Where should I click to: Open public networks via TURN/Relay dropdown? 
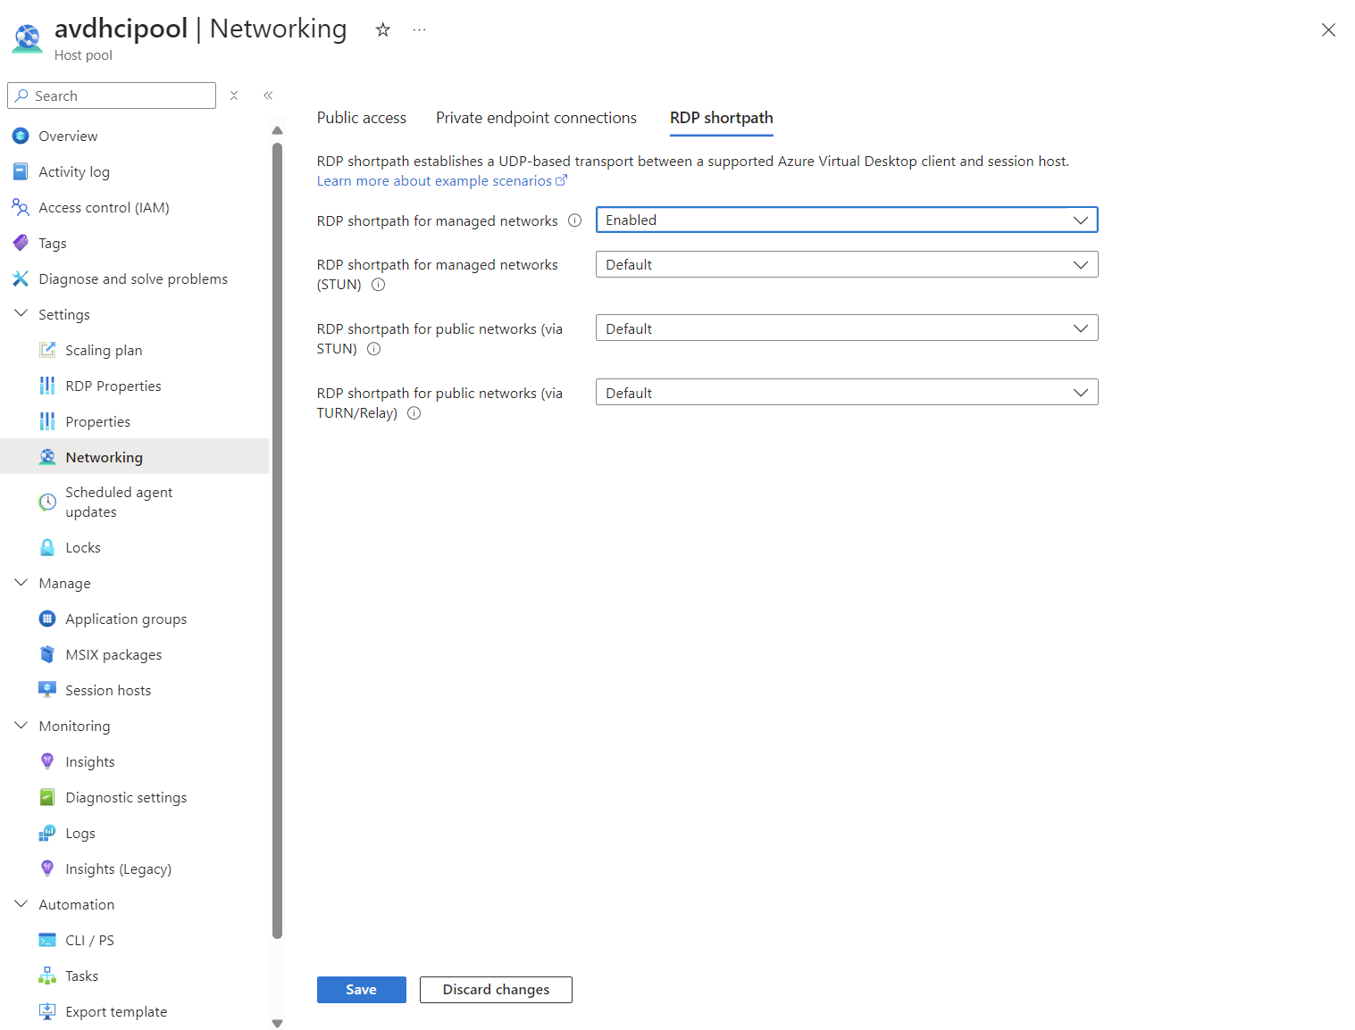click(847, 393)
